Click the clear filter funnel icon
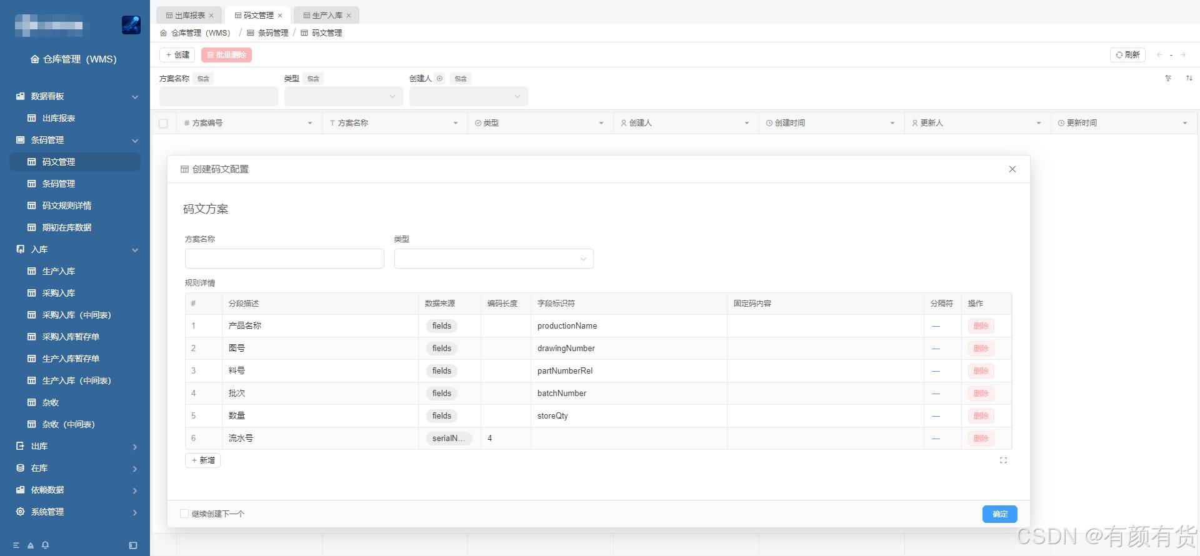The width and height of the screenshot is (1200, 556). (x=1168, y=78)
